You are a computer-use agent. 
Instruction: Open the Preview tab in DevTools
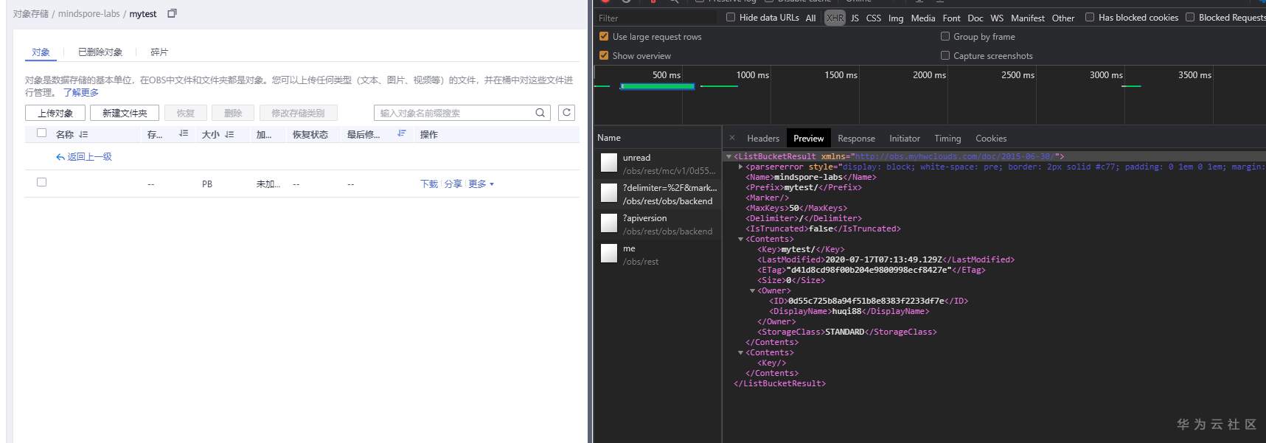(x=809, y=138)
